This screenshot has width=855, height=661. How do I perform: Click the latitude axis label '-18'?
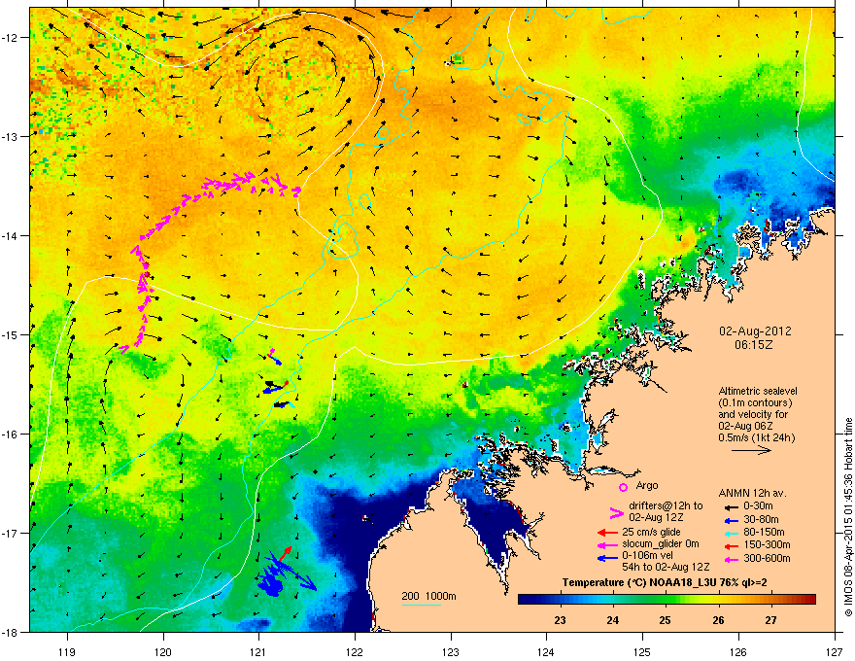[11, 632]
